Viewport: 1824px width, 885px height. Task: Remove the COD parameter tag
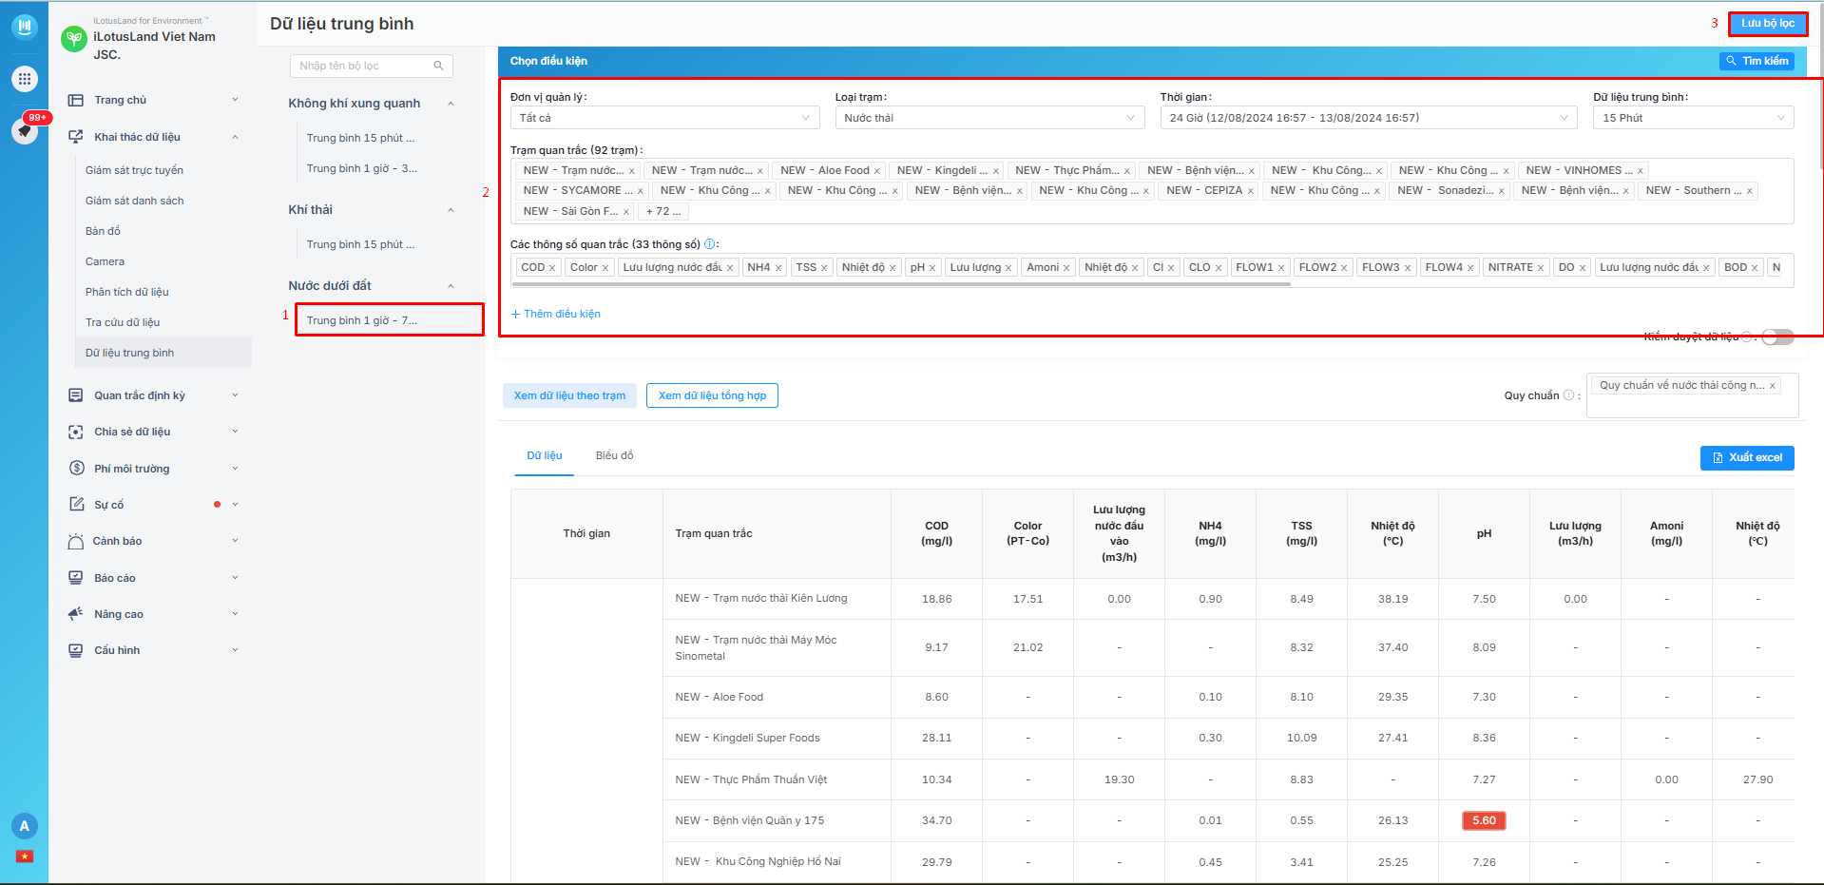[x=552, y=268]
